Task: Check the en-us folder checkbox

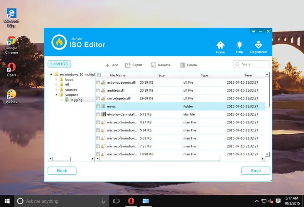Action: 98,106
